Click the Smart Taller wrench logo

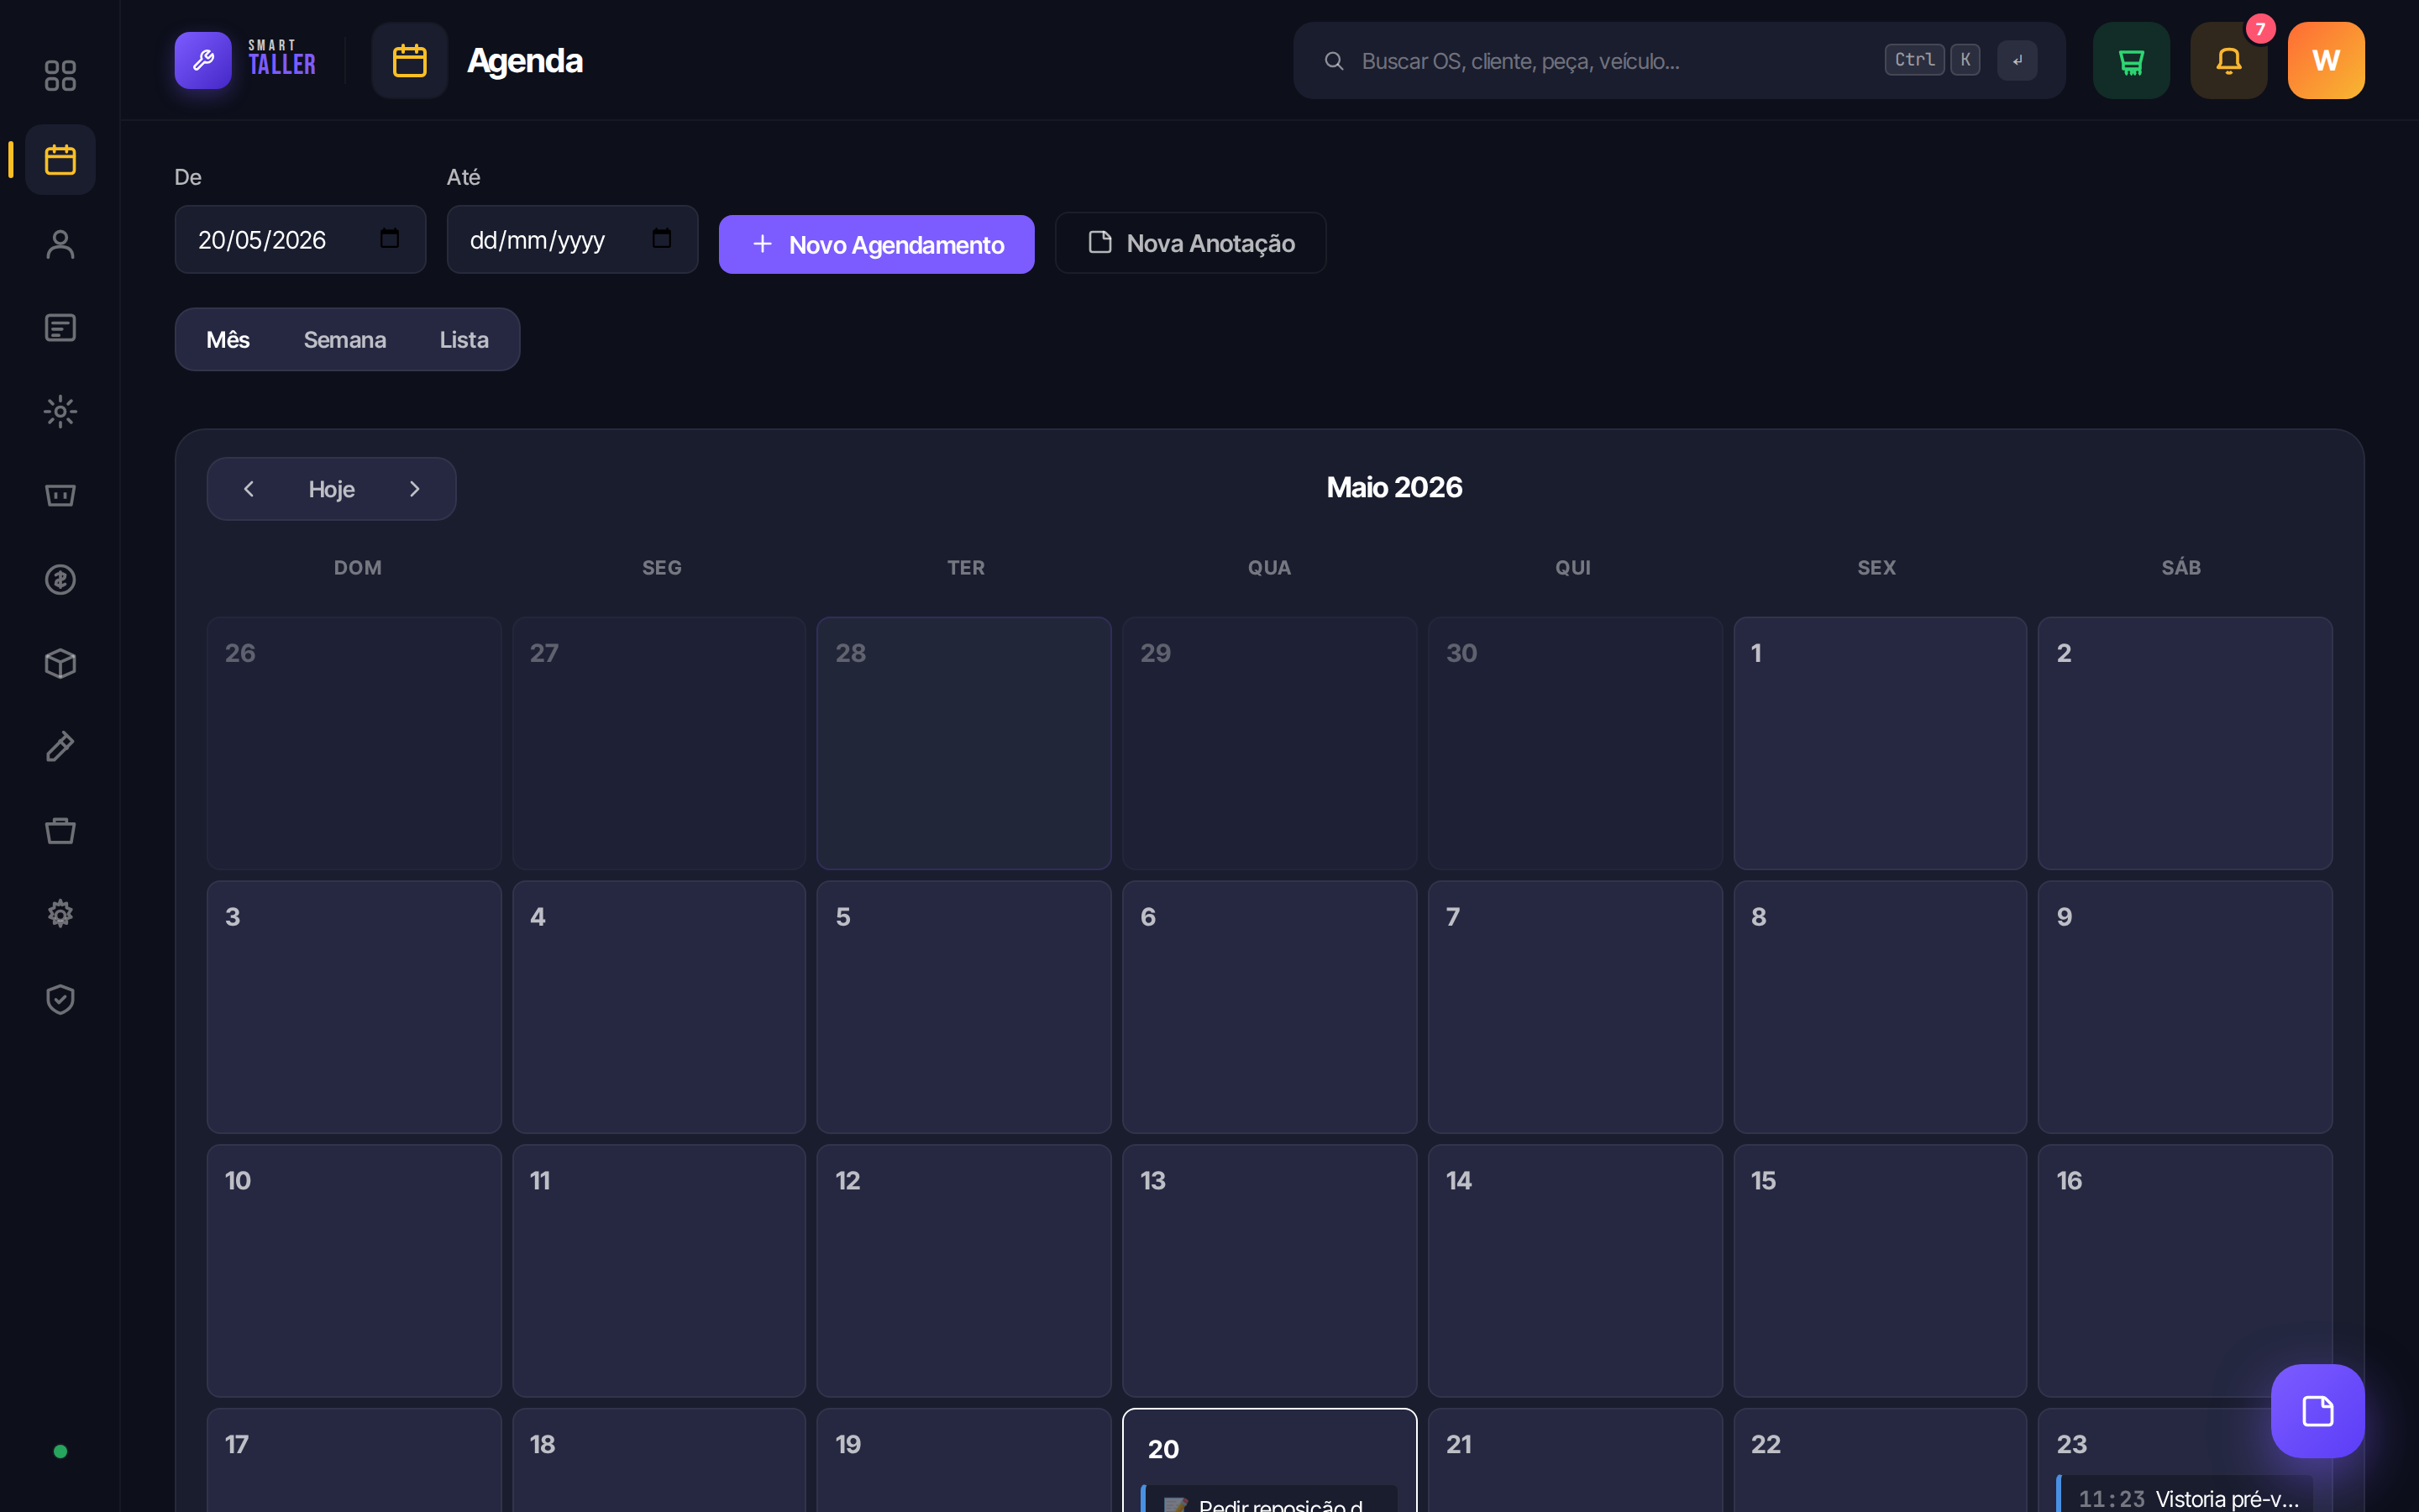pyautogui.click(x=203, y=60)
